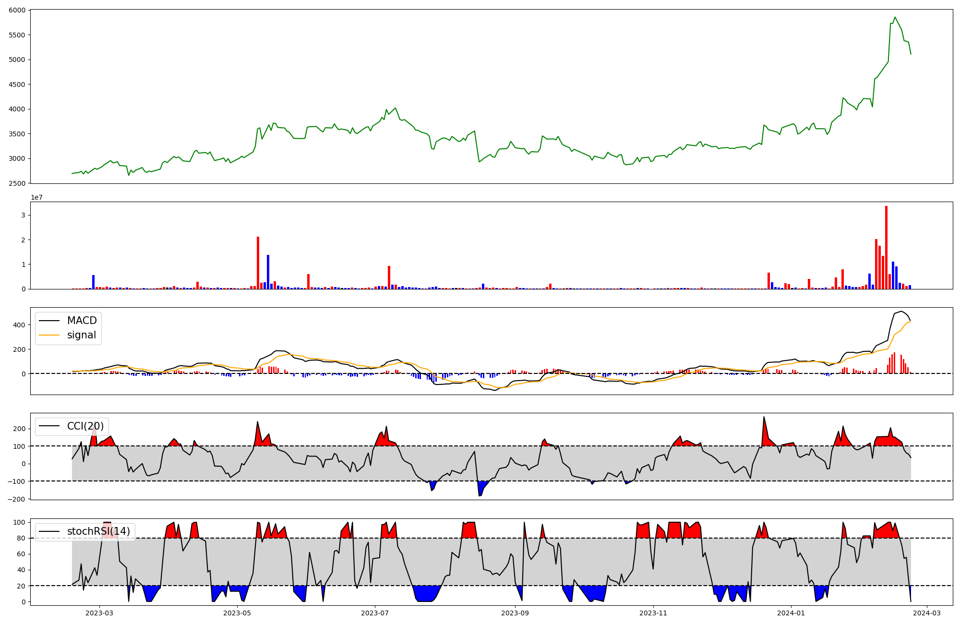This screenshot has width=960, height=624.
Task: Click the 6000 price axis tick label
Action: pyautogui.click(x=17, y=10)
